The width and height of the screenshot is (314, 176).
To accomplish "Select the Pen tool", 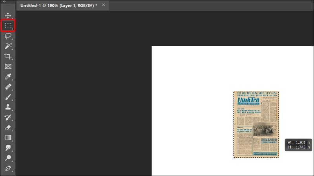I will point(8,168).
